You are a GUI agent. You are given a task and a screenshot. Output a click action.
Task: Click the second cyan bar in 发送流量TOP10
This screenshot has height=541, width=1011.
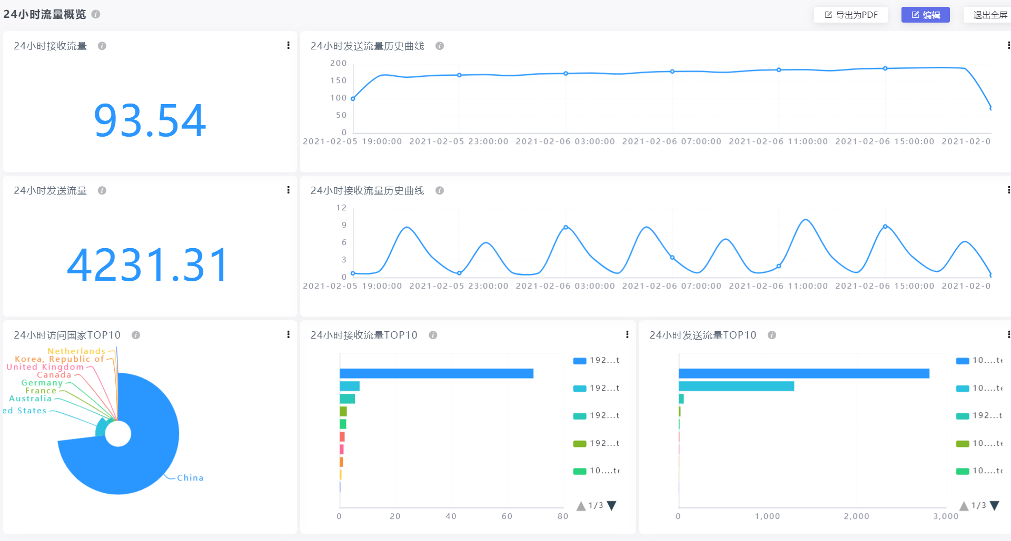[x=736, y=386]
